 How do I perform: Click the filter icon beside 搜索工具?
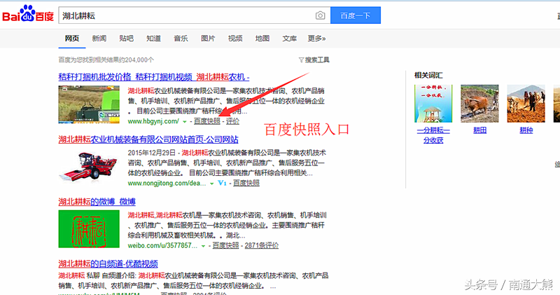click(301, 60)
